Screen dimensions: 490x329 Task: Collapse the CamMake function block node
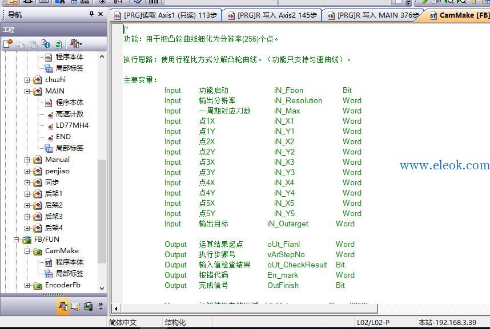click(x=27, y=251)
